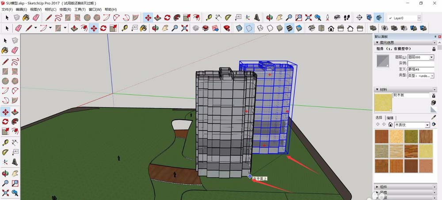The height and width of the screenshot is (200, 442).
Task: Click the create material button
Action: pos(434,102)
